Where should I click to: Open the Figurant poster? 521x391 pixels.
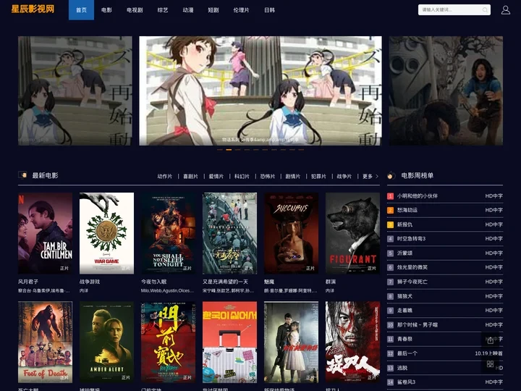coord(352,233)
